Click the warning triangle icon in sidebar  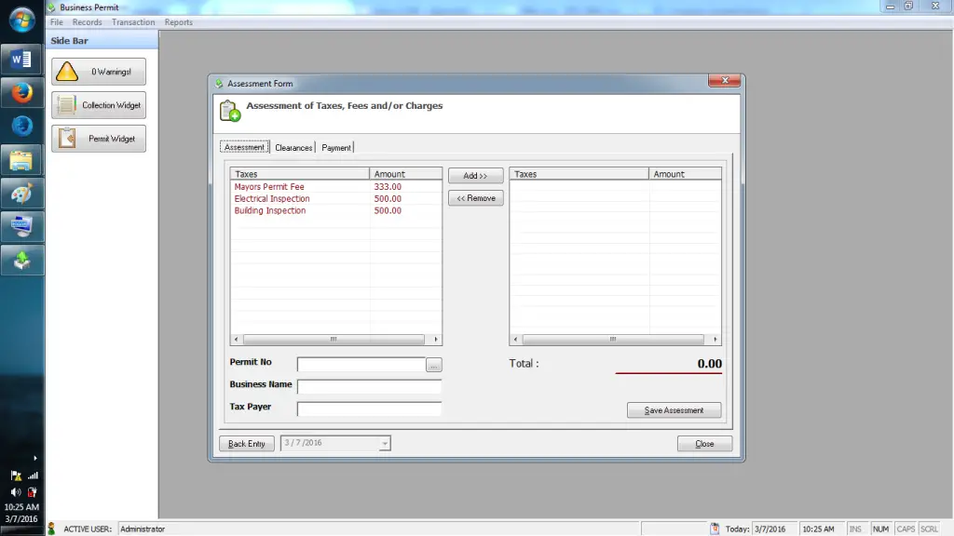coord(67,72)
